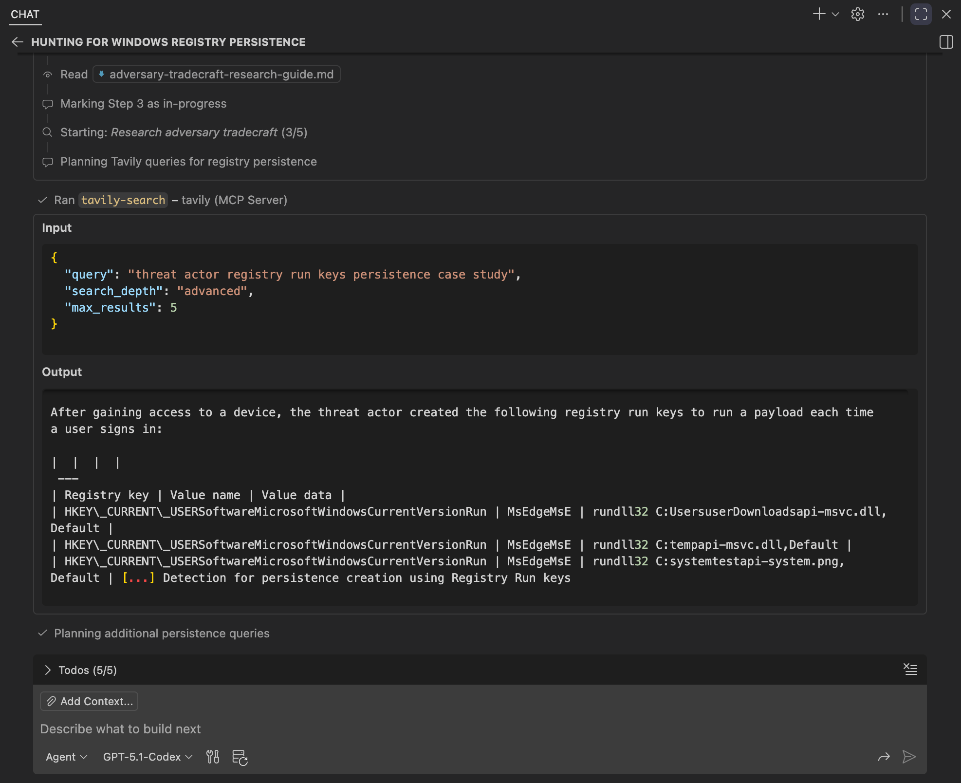Toggle the secondary side bar layout icon
961x783 pixels.
tap(946, 42)
